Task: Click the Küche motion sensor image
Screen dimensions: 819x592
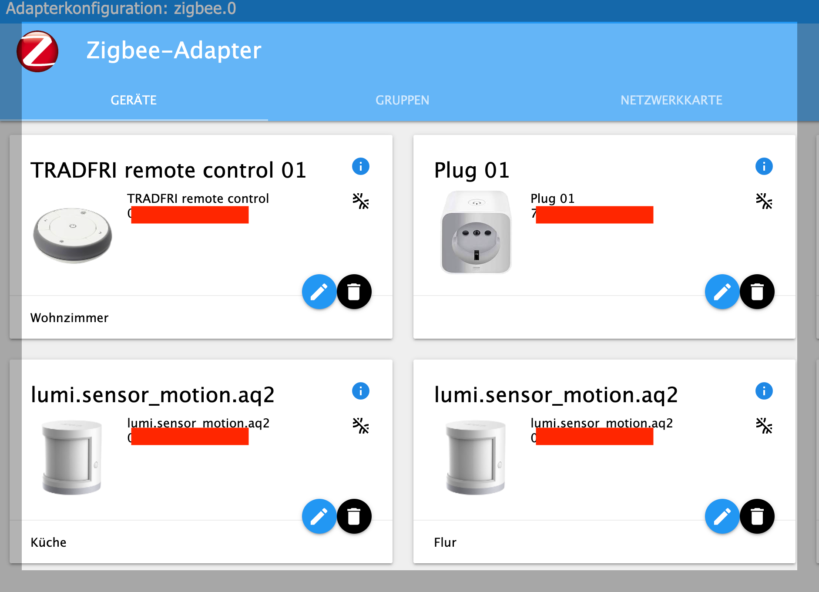Action: tap(72, 457)
